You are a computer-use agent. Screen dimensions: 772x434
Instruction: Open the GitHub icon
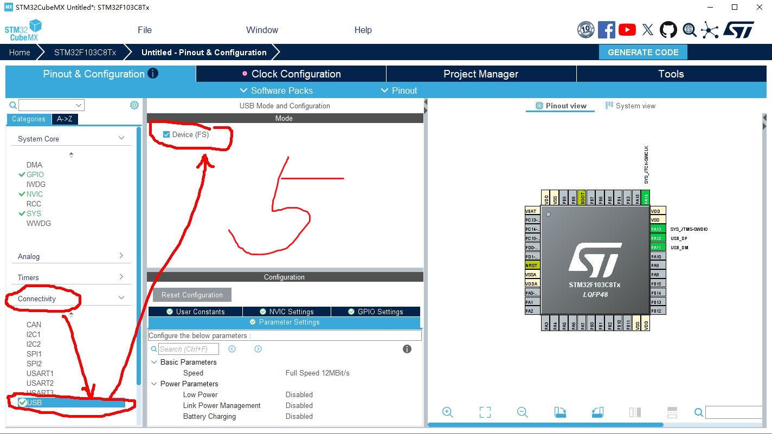click(668, 30)
